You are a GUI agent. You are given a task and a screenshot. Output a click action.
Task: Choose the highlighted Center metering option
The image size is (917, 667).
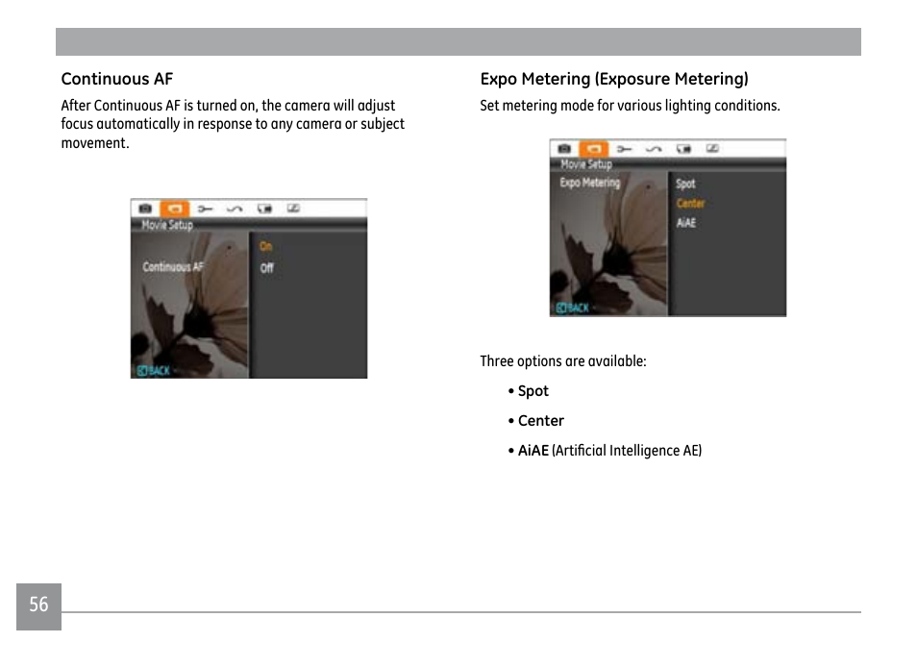pos(690,204)
